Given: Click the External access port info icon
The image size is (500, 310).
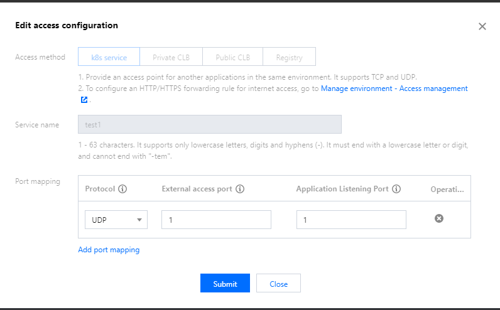Looking at the screenshot, I should (240, 189).
